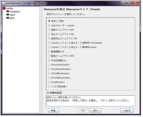Click the Gds1 resource icon
Viewport: 143px width, 117px height.
[8, 15]
